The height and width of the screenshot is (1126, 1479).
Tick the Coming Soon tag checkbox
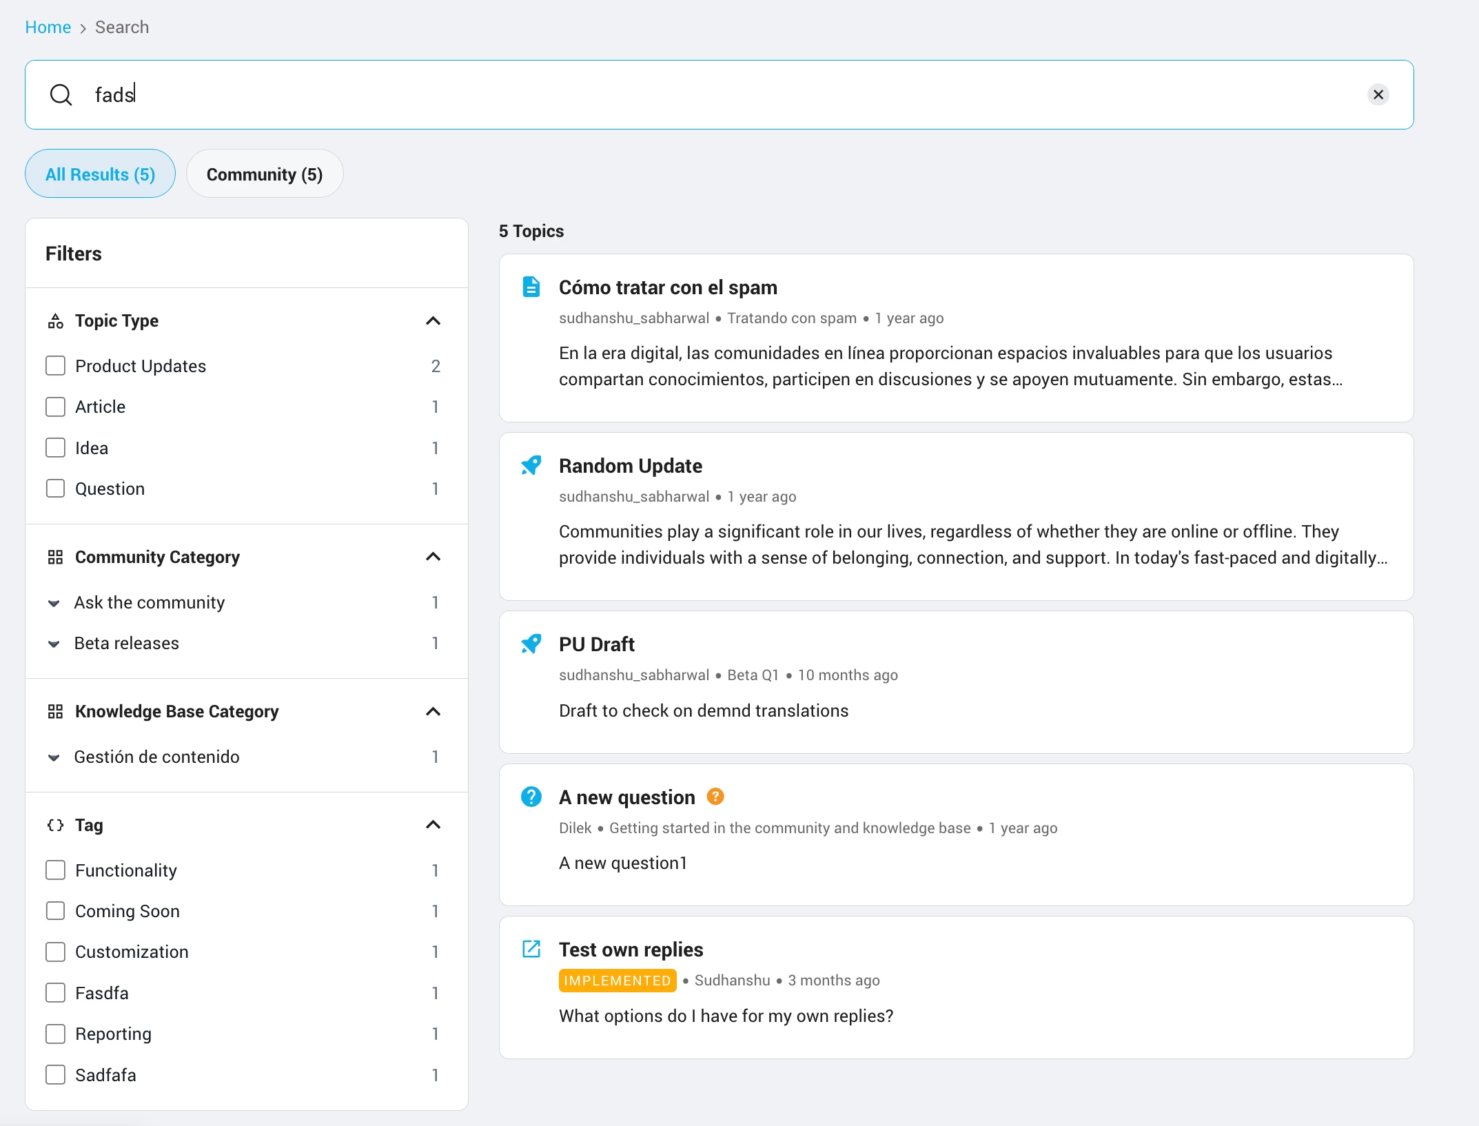(x=55, y=911)
